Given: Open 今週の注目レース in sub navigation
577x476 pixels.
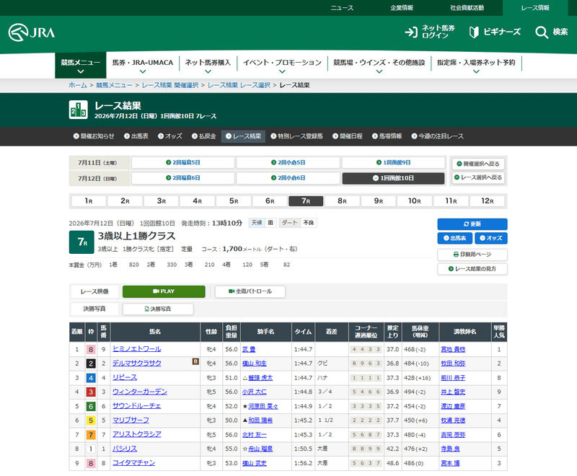Looking at the screenshot, I should [x=438, y=136].
